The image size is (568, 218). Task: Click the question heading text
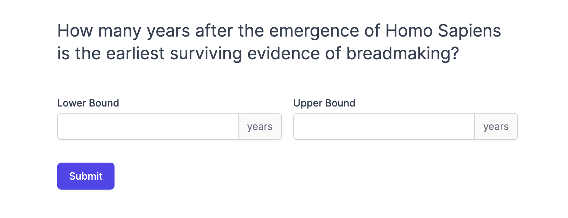coord(279,42)
